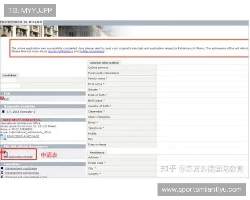Click the Birth place label
Image resolution: width=250 pixels, height=200 pixels.
(x=96, y=101)
